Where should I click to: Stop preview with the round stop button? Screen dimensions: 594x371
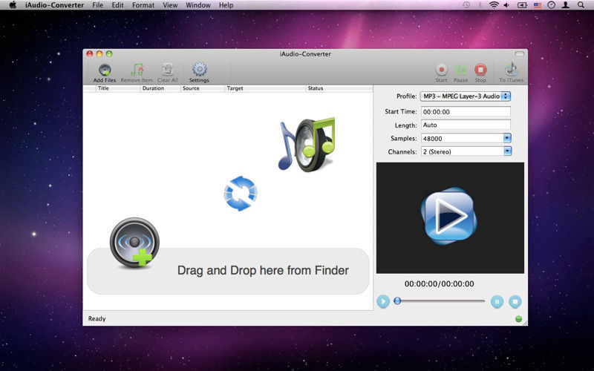coord(515,301)
